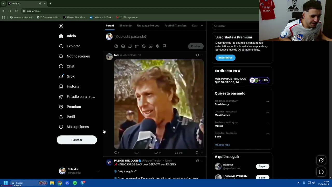Open the PASIÓN TRICOLOR account name

click(x=126, y=161)
